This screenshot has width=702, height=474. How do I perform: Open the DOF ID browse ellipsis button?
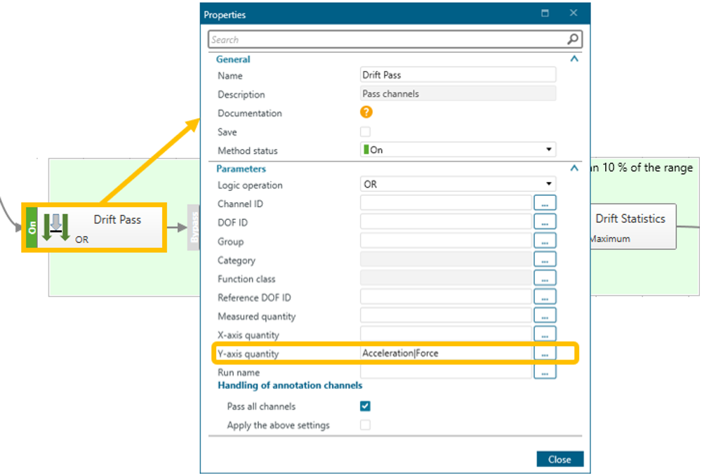coord(545,223)
